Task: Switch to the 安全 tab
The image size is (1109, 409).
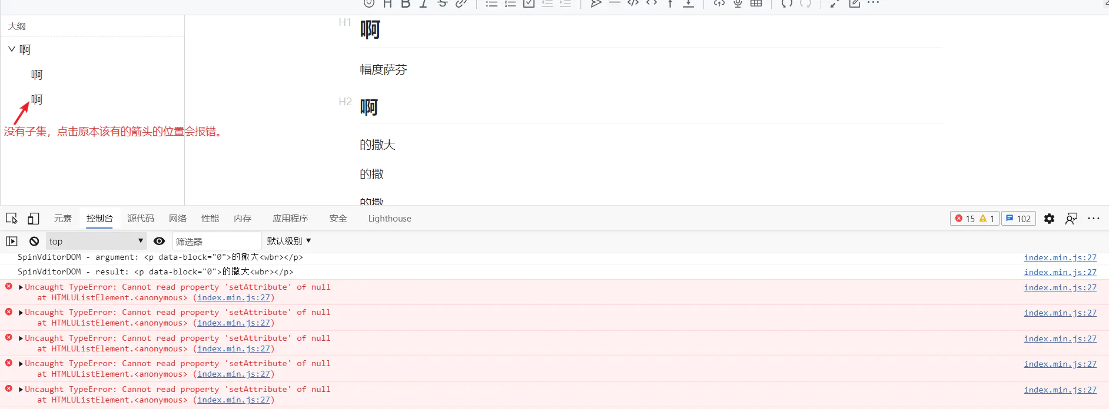Action: pyautogui.click(x=338, y=219)
